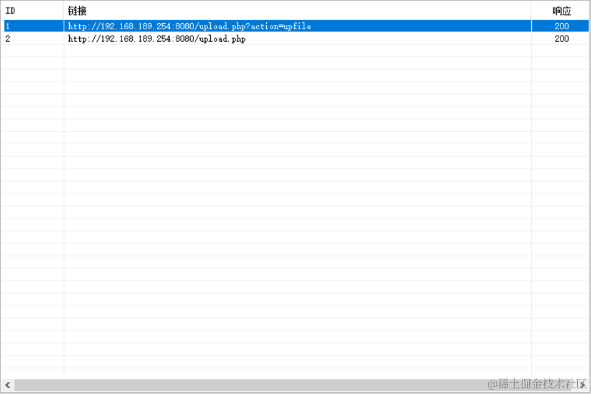Sort by the ID column header
Viewport: 591px width, 394px height.
click(32, 11)
